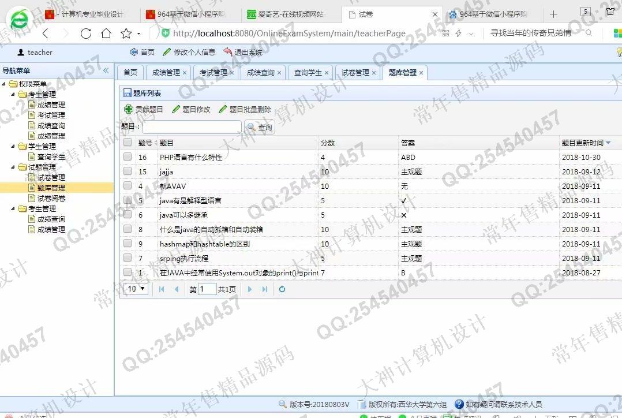This screenshot has width=622, height=418.
Task: Collapse the 试题管理 tree folder
Action: click(x=13, y=167)
